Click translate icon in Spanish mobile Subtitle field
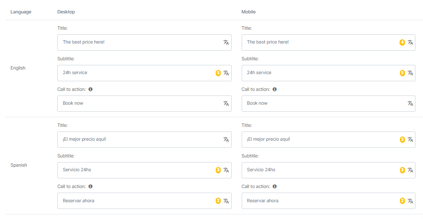The image size is (423, 219). (410, 170)
